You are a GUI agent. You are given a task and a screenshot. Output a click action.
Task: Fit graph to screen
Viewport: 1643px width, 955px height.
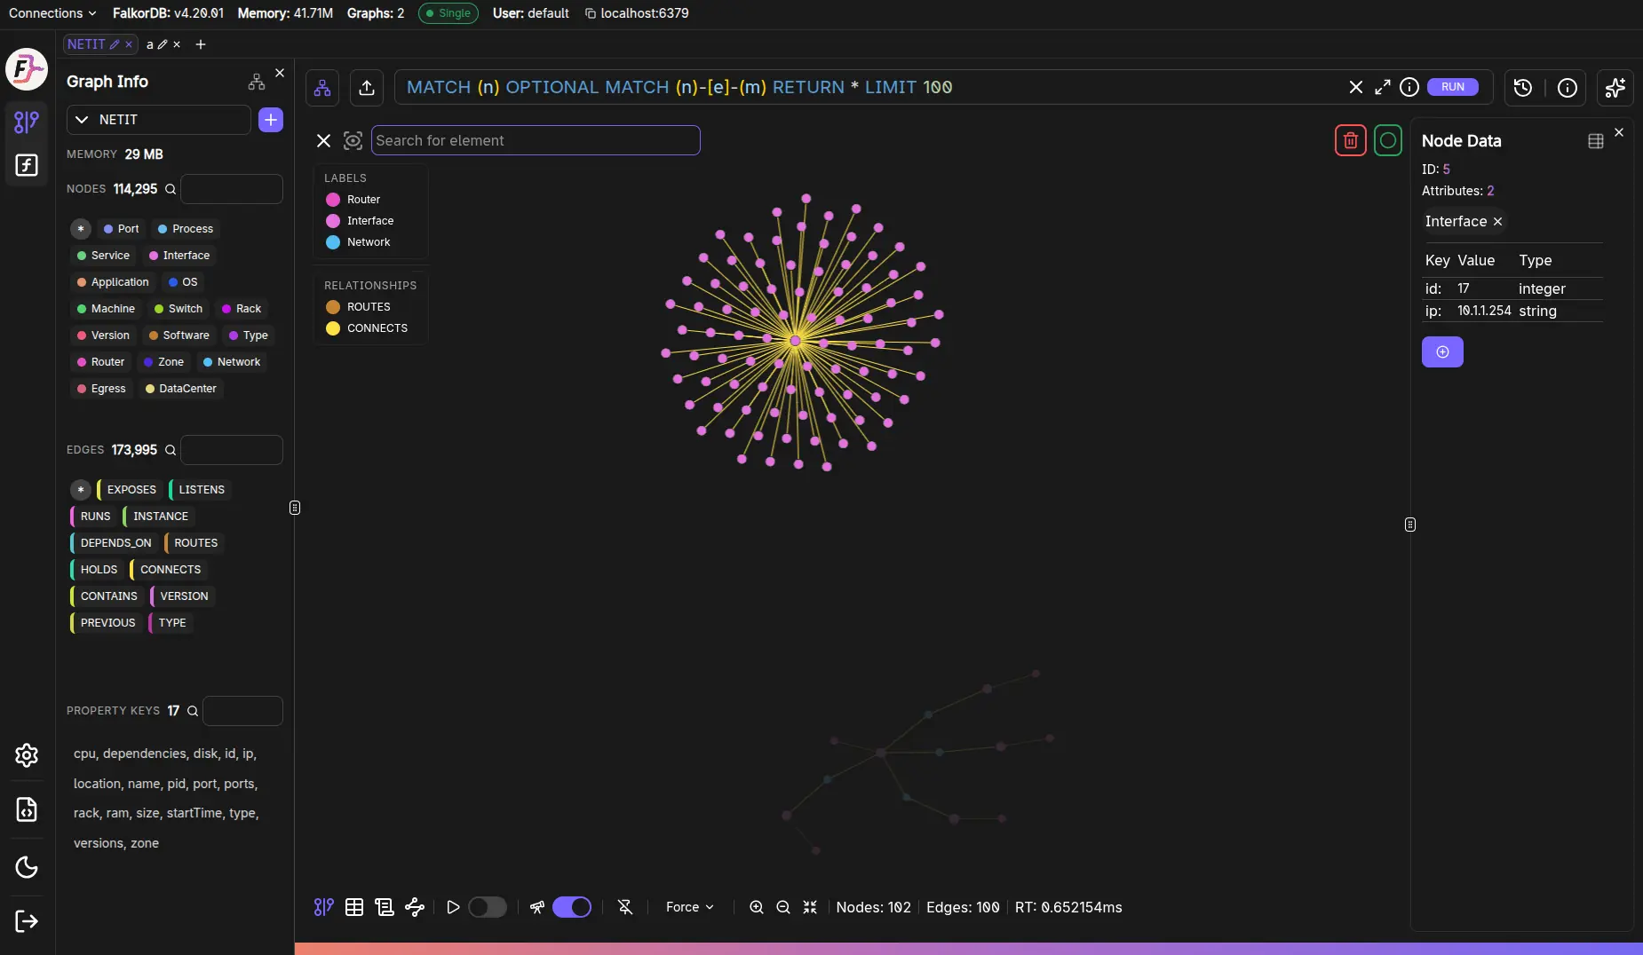click(810, 907)
